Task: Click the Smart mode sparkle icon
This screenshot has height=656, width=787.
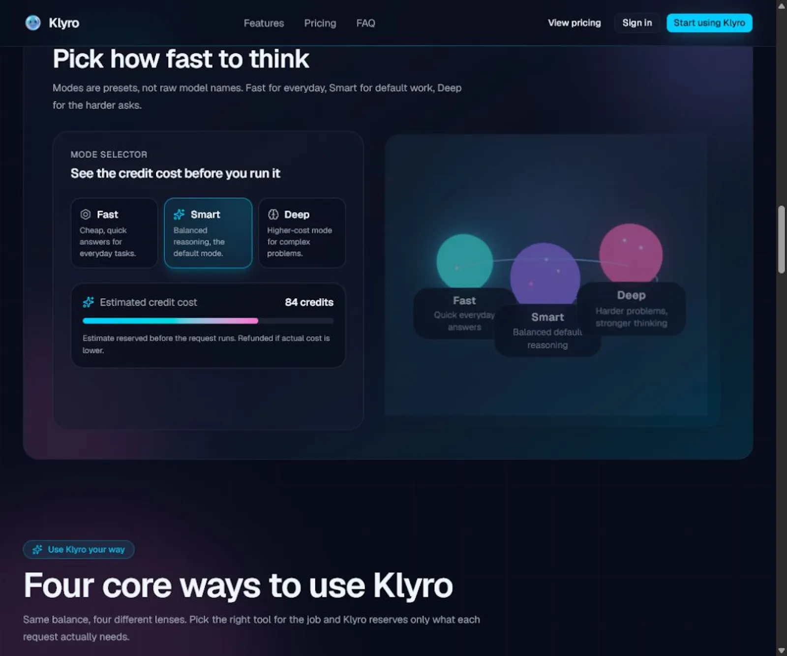Action: tap(179, 215)
